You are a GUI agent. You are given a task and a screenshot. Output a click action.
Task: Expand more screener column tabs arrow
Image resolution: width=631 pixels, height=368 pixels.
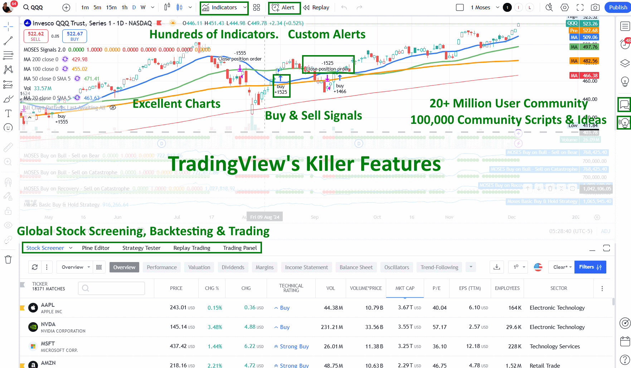point(471,267)
